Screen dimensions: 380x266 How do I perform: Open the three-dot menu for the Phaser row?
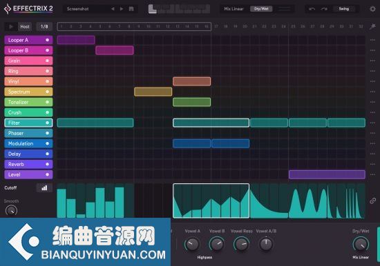(x=372, y=133)
